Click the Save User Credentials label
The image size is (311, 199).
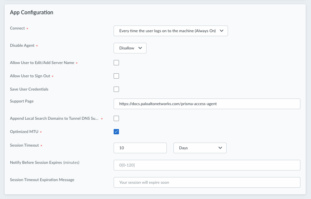pyautogui.click(x=29, y=89)
